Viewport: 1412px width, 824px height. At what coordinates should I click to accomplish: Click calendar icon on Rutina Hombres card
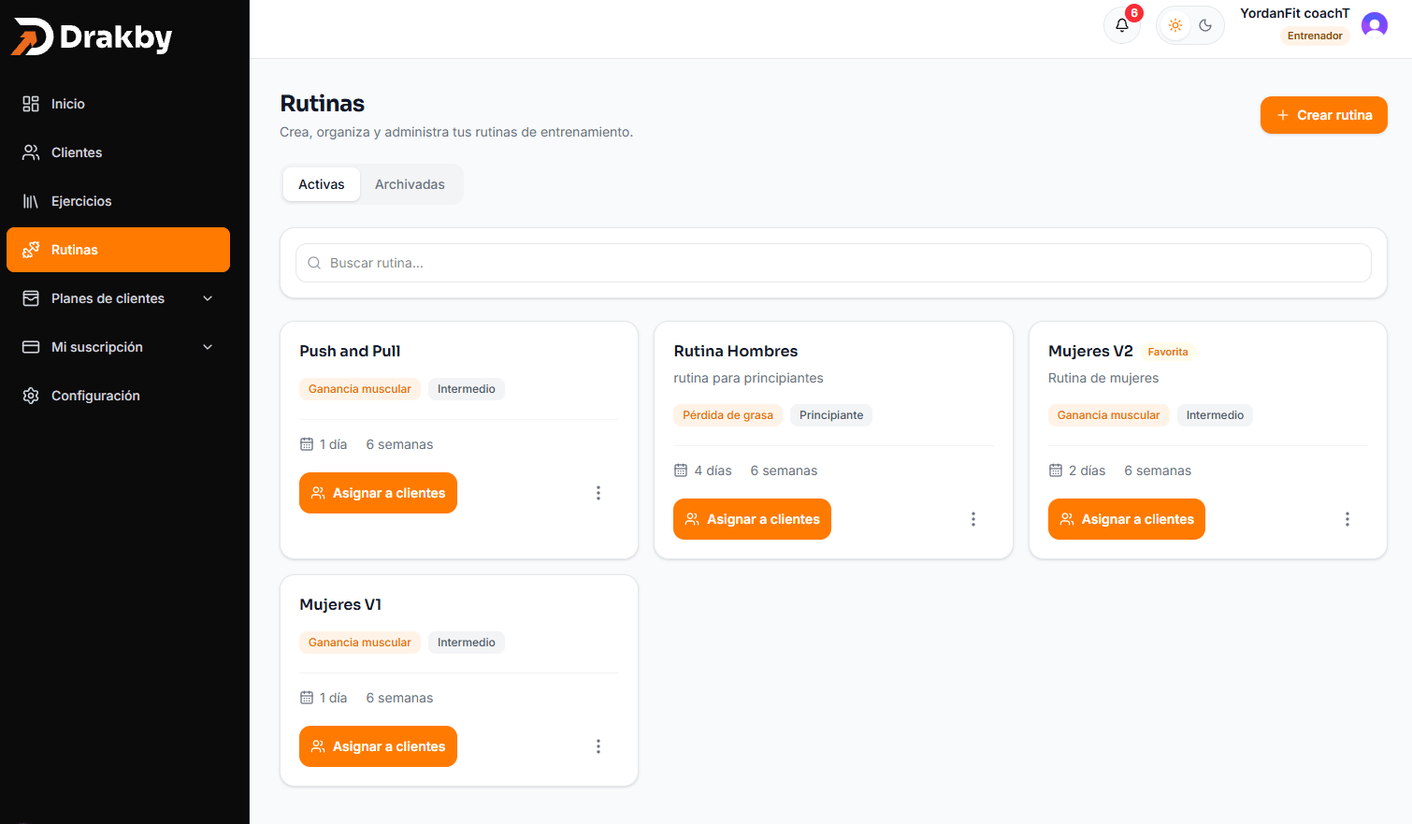tap(681, 470)
